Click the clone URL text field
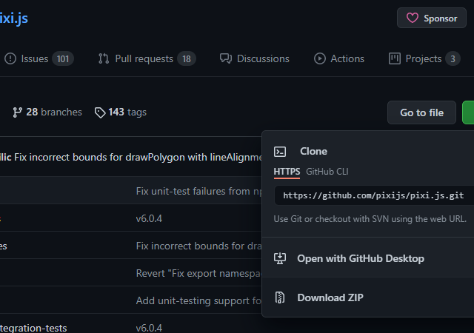This screenshot has height=333, width=474. point(373,195)
